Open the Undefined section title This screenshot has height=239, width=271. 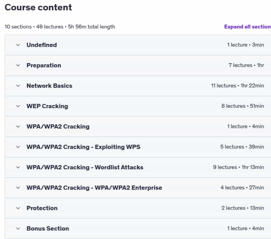pyautogui.click(x=42, y=45)
